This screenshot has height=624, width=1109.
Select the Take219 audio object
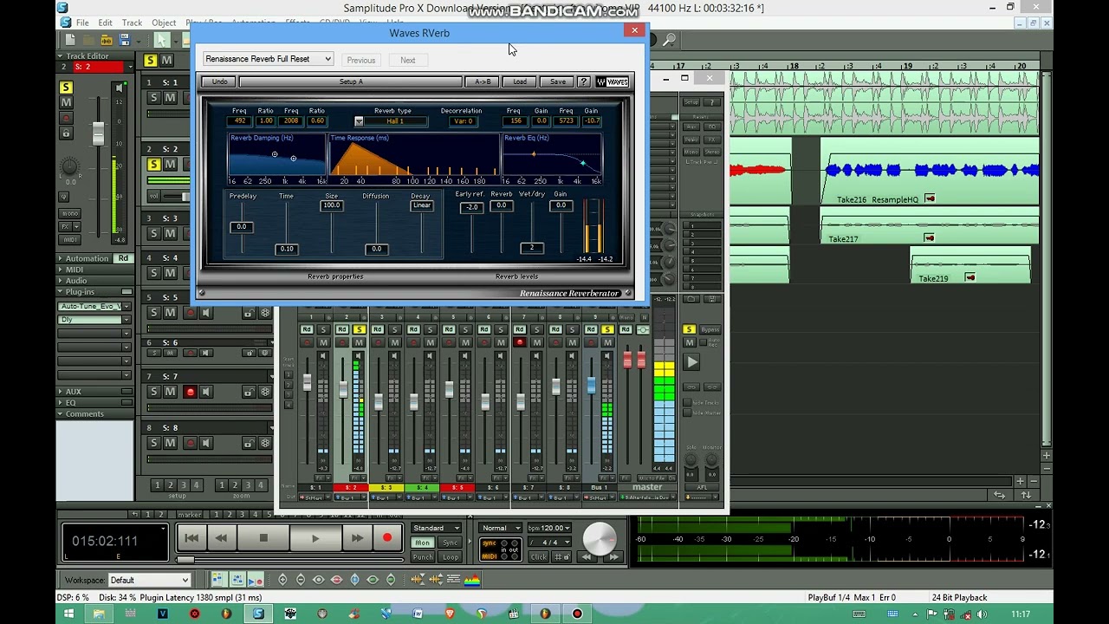970,265
